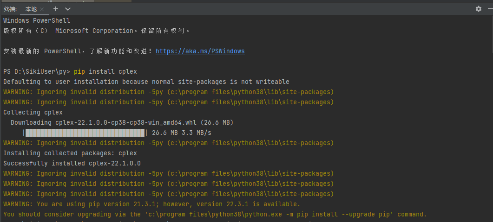Click the 'Defaulting to user installation' message
The image size is (493, 222).
[146, 82]
